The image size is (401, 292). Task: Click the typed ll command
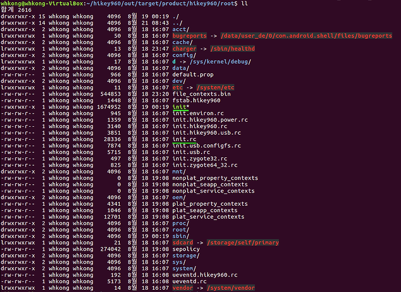click(x=244, y=3)
